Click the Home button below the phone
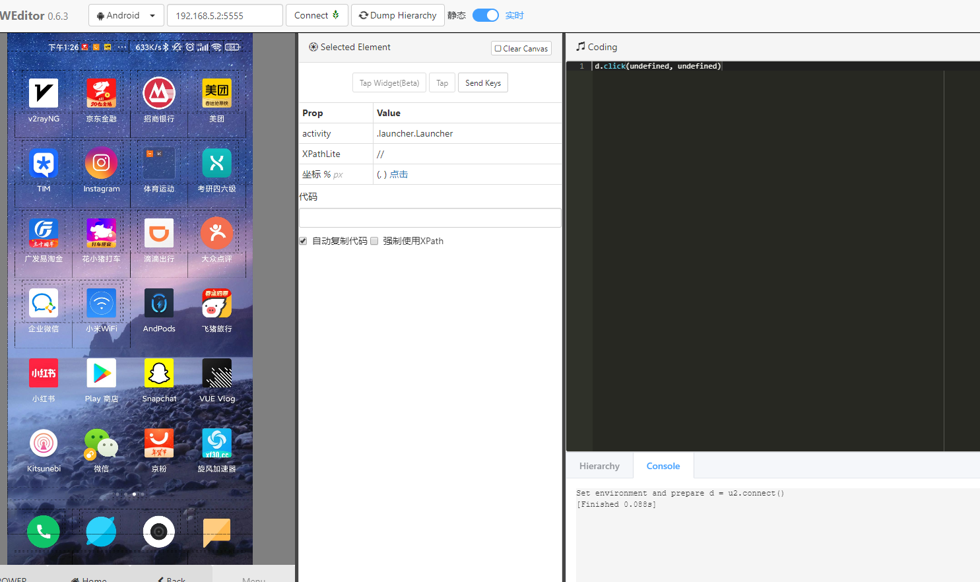The width and height of the screenshot is (980, 582). [x=89, y=579]
